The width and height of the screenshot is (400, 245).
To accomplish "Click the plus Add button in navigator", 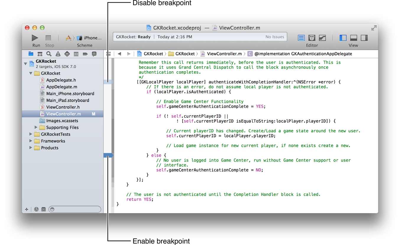I will click(x=27, y=209).
